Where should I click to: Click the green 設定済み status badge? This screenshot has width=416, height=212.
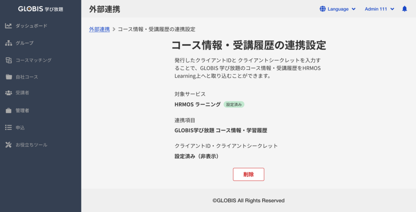tap(234, 104)
